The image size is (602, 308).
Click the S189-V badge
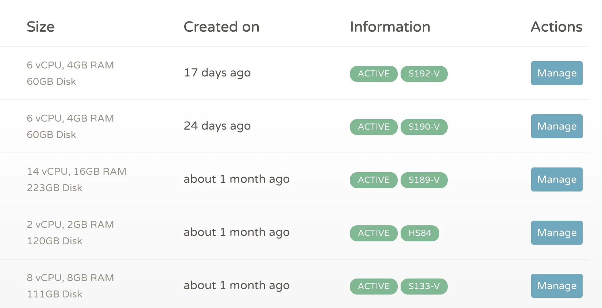point(424,180)
